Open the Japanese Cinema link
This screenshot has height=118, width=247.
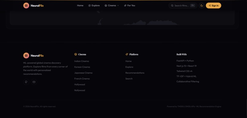(x=83, y=73)
